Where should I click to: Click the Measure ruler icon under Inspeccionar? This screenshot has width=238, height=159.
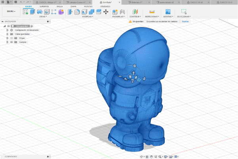point(152,12)
